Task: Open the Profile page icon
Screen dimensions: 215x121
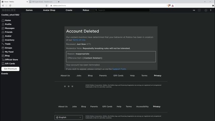Action: tap(3, 24)
